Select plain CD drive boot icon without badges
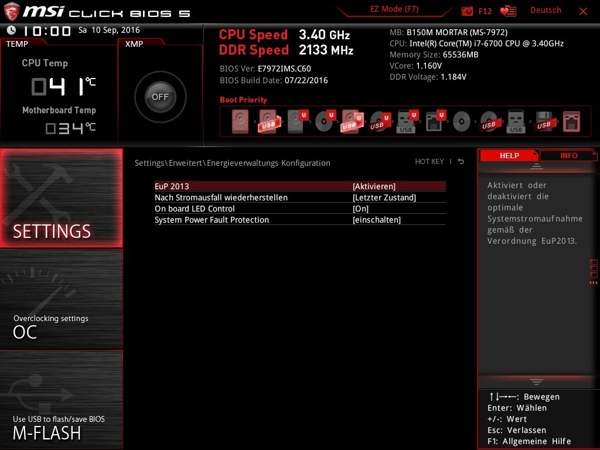This screenshot has height=450, width=600. [x=462, y=122]
